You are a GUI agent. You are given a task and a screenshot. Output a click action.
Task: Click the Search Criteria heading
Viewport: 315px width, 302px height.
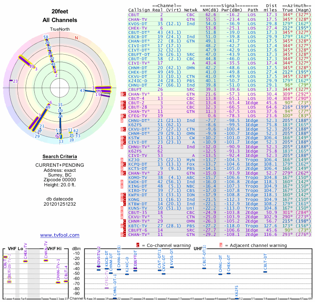[x=60, y=157]
